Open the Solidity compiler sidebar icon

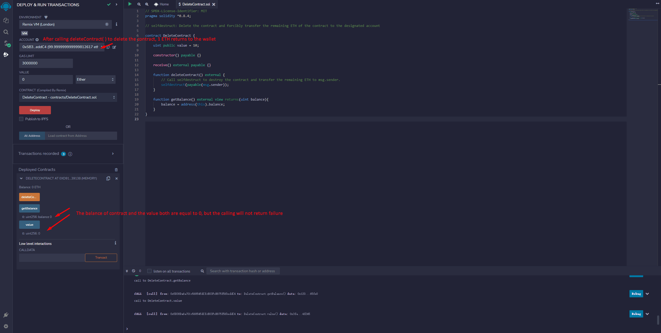click(x=6, y=43)
